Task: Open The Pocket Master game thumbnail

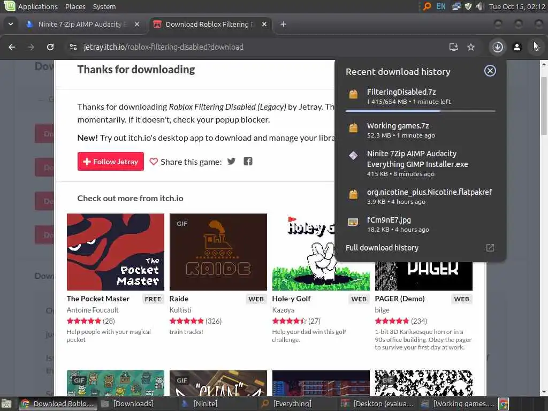Action: pos(116,252)
